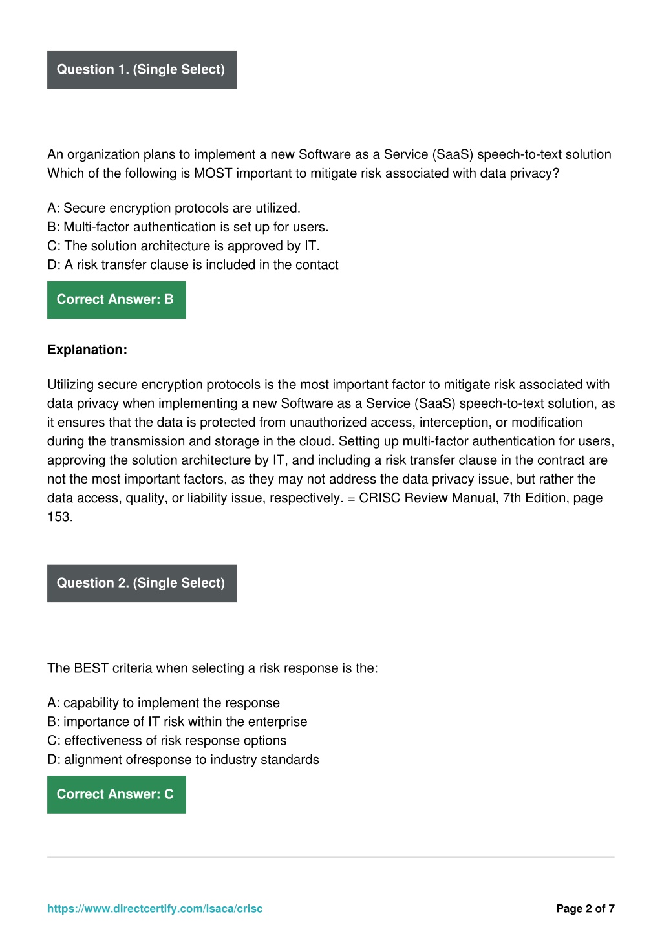Click the bold Explanation heading
The height and width of the screenshot is (936, 662).
(87, 350)
